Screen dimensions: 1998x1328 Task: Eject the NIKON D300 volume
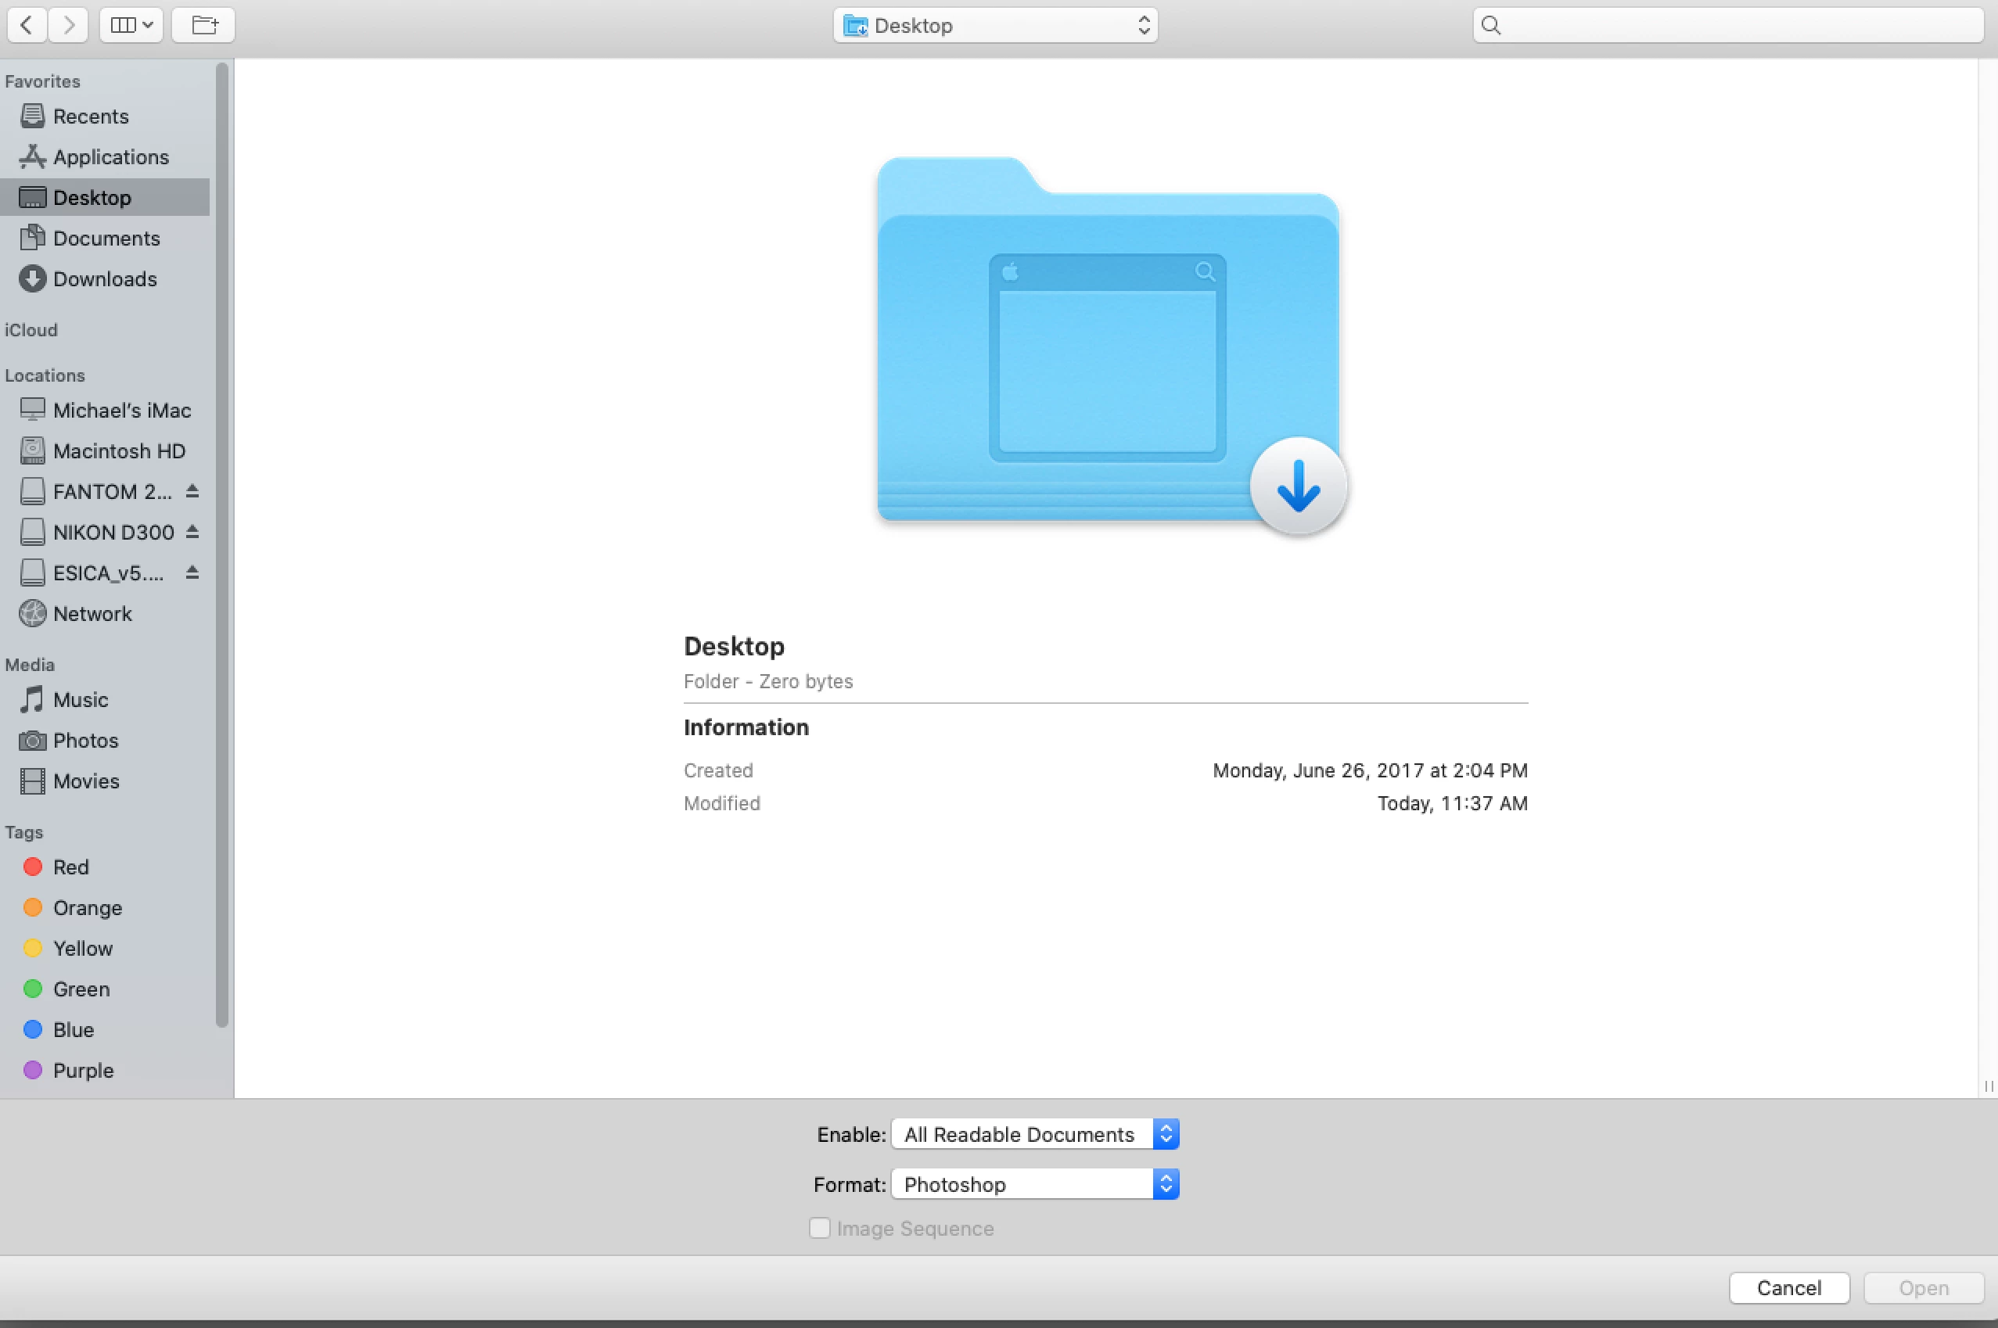pos(192,532)
